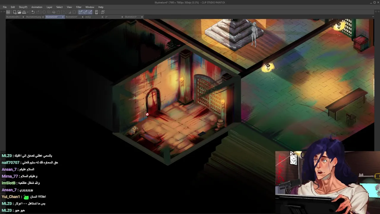Screen dimensions: 380x214
Task: Open the Window menu
Action: 90,7
